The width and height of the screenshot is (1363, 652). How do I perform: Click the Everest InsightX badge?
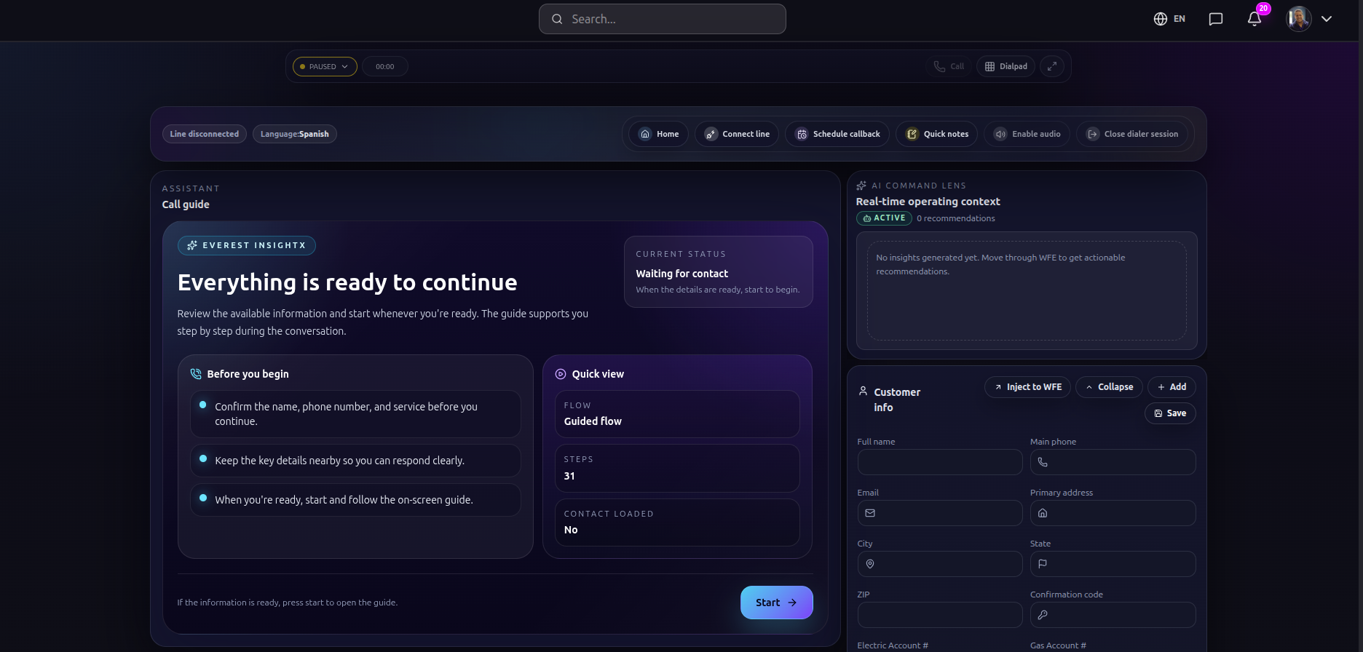pyautogui.click(x=247, y=245)
